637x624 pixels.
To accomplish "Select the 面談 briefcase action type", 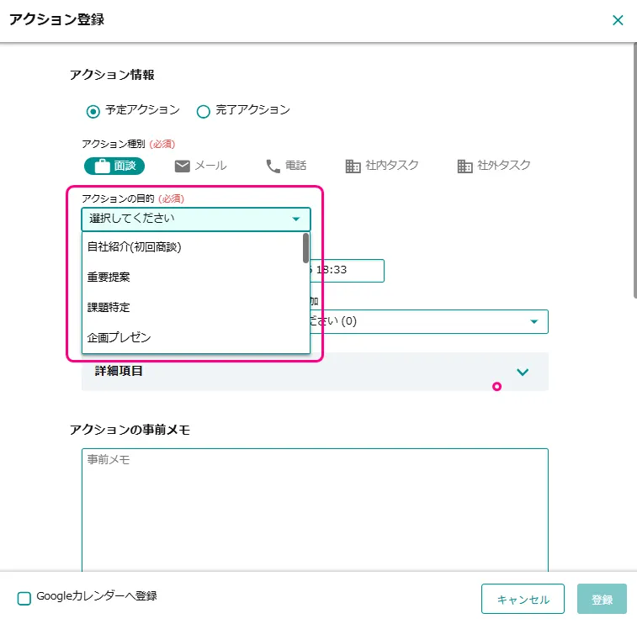I will tap(114, 166).
